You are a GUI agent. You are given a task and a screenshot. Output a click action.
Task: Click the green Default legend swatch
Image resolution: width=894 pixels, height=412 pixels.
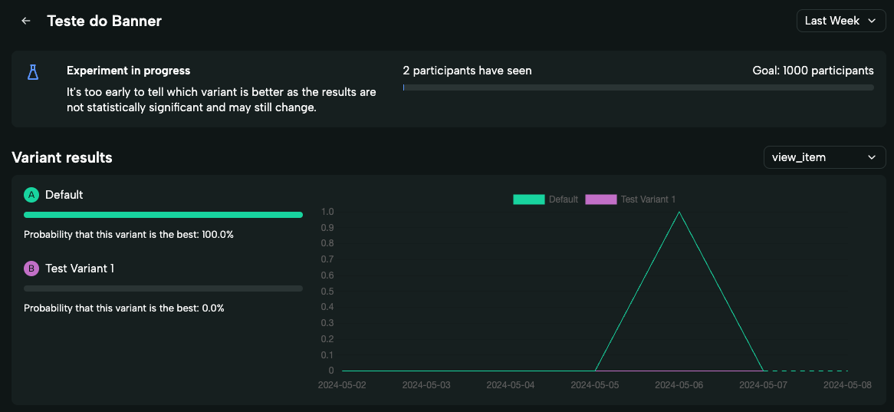[x=528, y=199]
